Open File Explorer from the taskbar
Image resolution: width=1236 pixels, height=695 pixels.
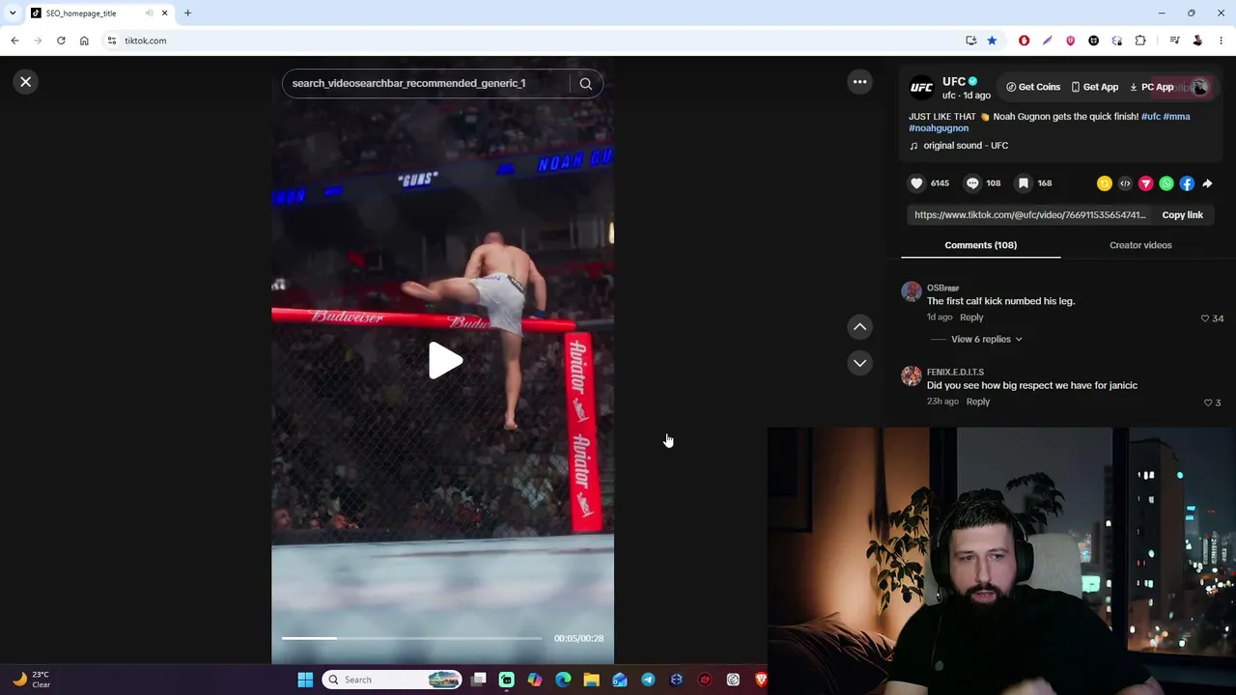point(591,680)
